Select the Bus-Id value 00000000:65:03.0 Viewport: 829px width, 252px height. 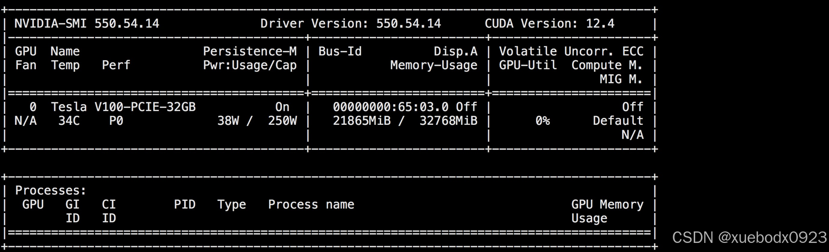coord(391,107)
